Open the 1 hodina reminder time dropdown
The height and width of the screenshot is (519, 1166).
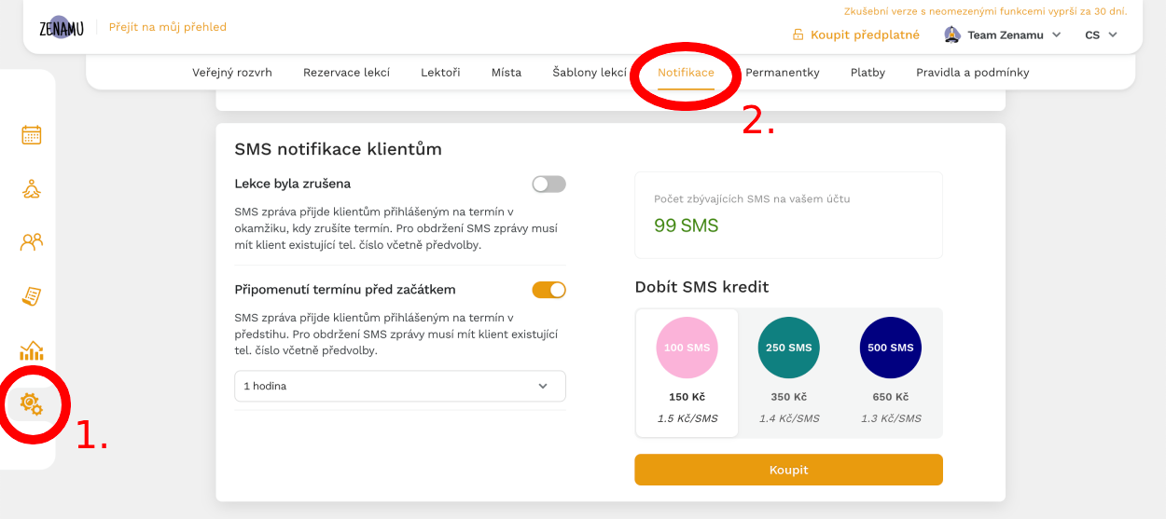pyautogui.click(x=400, y=386)
